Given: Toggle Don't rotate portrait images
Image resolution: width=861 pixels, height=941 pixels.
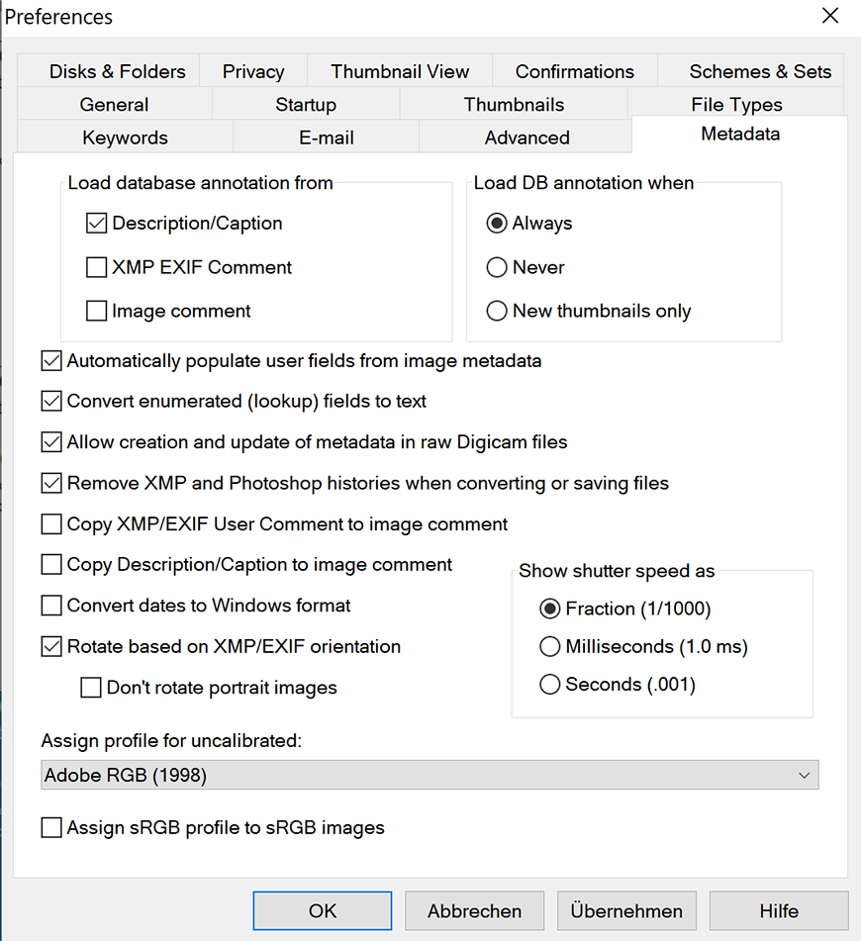Looking at the screenshot, I should pos(91,688).
